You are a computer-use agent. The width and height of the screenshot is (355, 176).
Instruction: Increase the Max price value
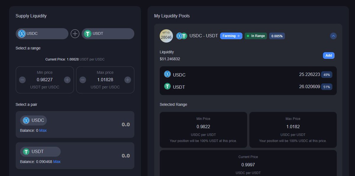128,80
